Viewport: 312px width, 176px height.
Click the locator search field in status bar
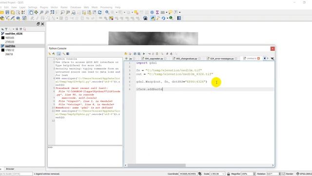pos(16,174)
